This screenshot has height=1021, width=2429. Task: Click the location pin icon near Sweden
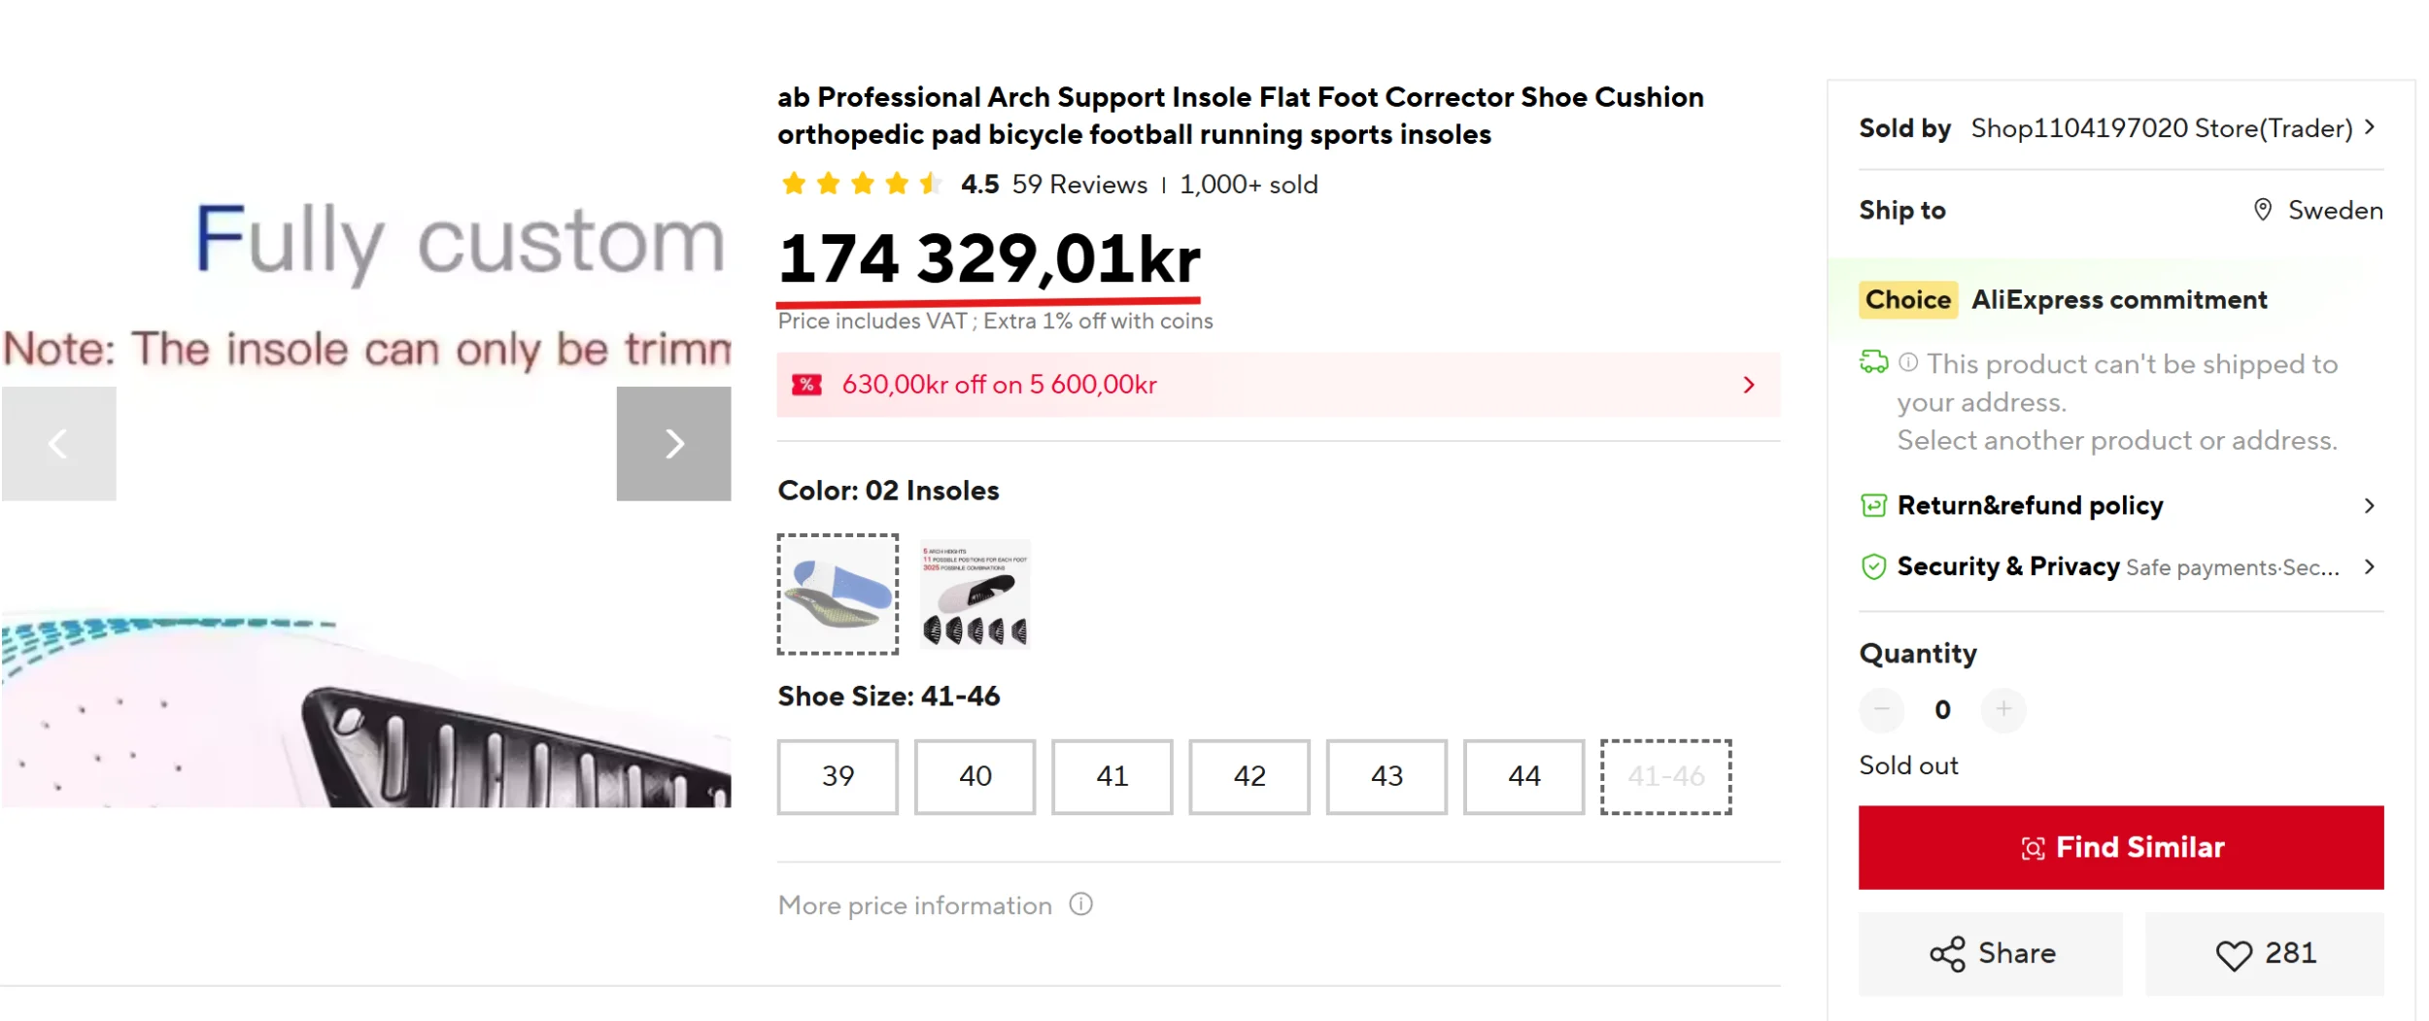(x=2262, y=210)
